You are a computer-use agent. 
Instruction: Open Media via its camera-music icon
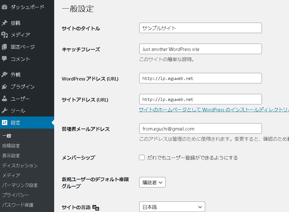(x=4, y=35)
